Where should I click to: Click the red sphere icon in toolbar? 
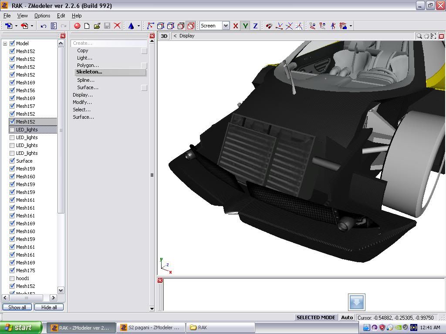77,26
